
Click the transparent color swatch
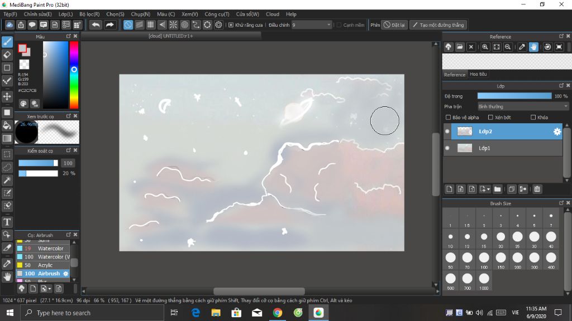point(24,64)
